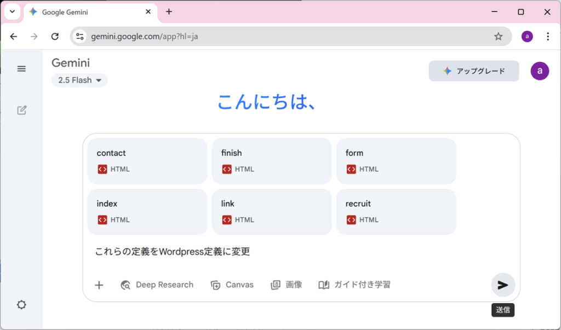Open the Gemini sidebar hamburger menu
Screen dimensions: 561x330
click(x=21, y=68)
